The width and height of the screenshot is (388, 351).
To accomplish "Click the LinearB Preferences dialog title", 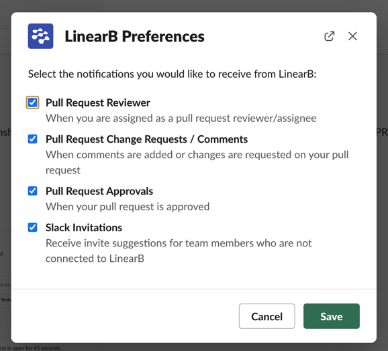I will tap(134, 37).
